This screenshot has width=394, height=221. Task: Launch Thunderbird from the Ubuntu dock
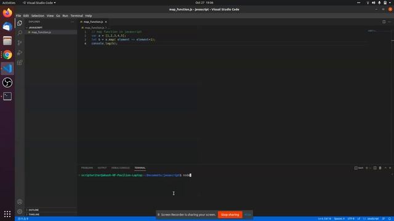(7, 26)
